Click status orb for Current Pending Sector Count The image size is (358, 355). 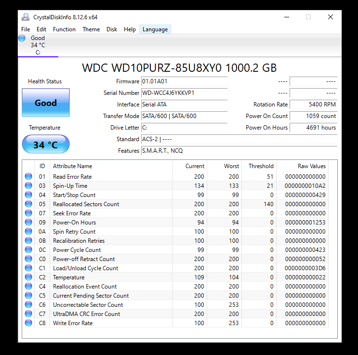tap(28, 295)
